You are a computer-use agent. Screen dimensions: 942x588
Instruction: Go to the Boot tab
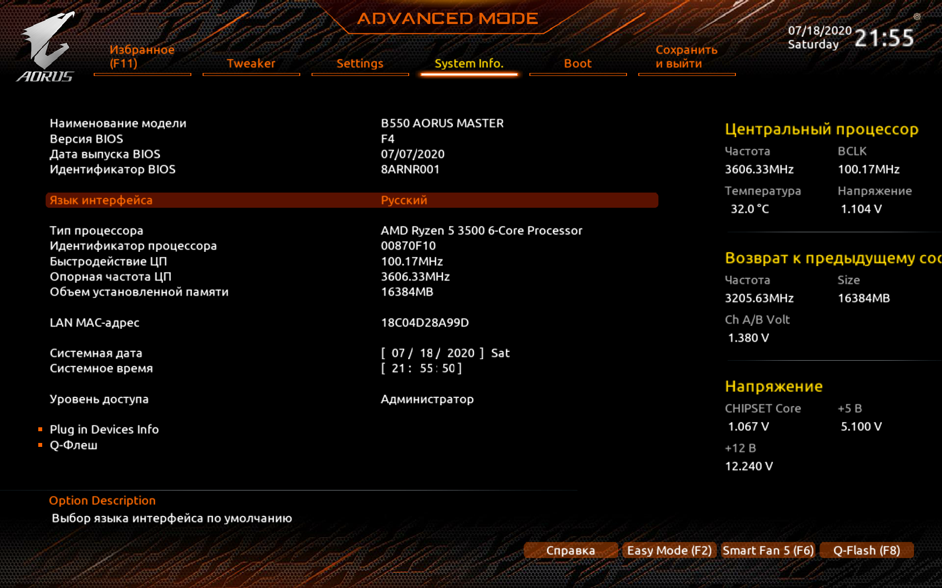(577, 64)
